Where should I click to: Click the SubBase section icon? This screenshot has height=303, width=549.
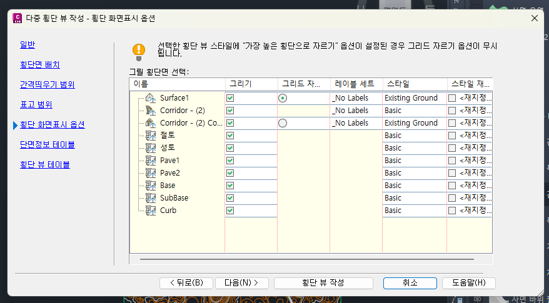coord(150,198)
